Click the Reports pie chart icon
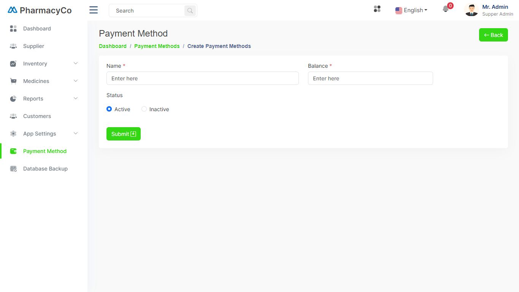This screenshot has height=292, width=519. click(x=13, y=99)
